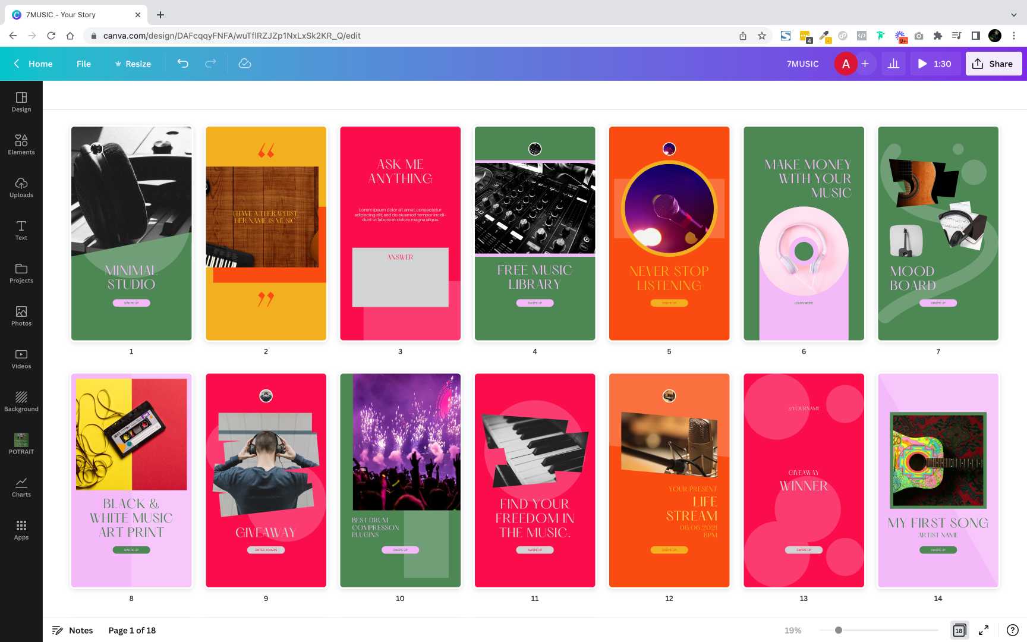Screen dimensions: 1027x642
Task: Play the 1:30 presentation preview
Action: point(934,64)
